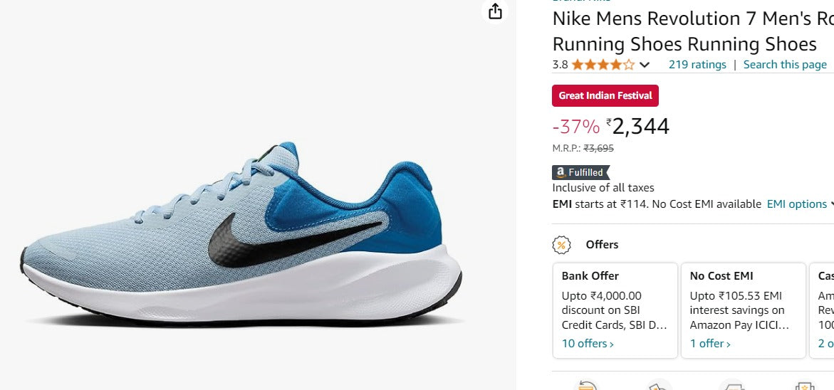
Task: Select the No Cost EMI offer card
Action: pos(744,310)
